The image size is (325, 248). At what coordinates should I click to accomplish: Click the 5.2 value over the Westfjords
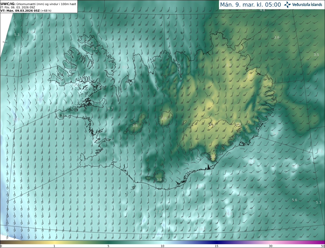tap(95, 48)
